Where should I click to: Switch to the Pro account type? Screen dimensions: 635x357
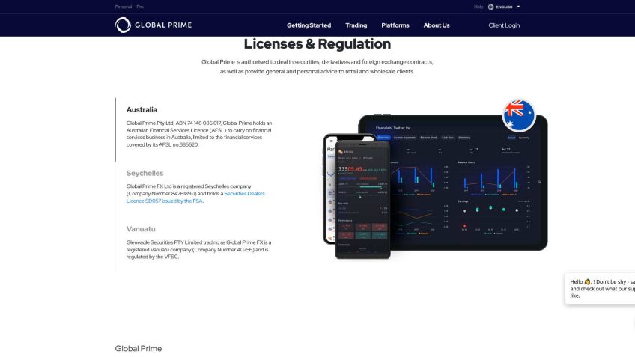tap(140, 7)
